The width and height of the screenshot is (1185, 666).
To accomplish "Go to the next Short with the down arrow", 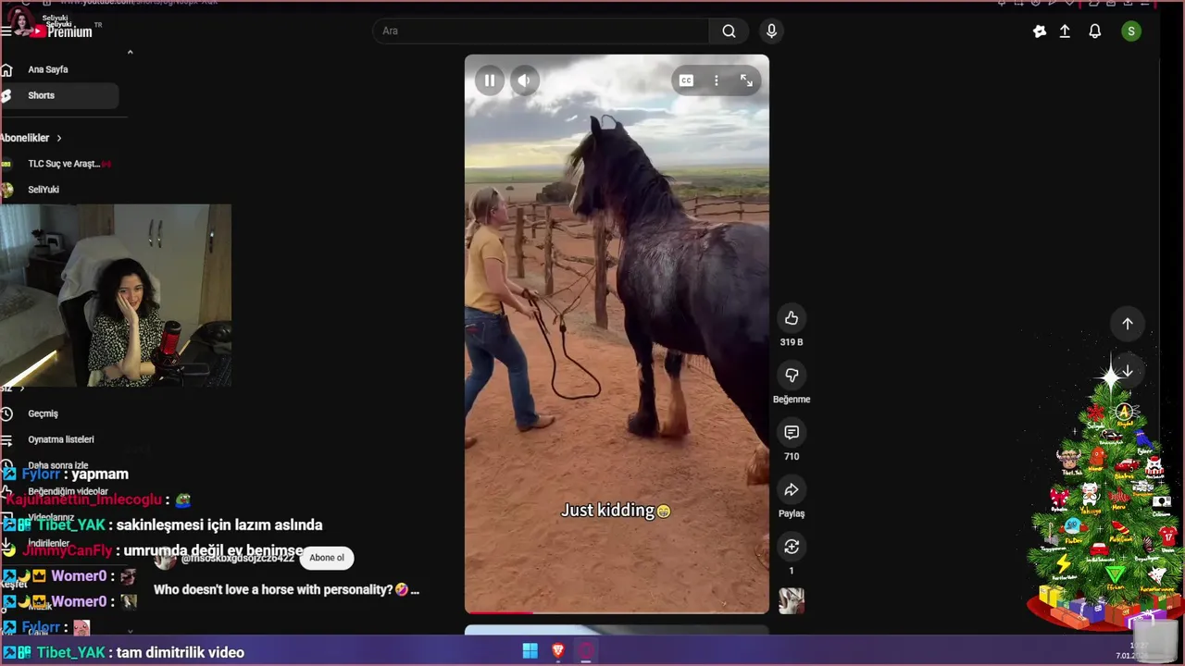I will click(x=1128, y=371).
